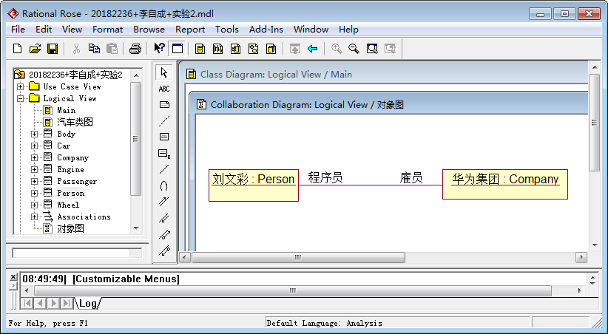Go to previous diagram cyan arrow
The image size is (608, 334).
313,49
